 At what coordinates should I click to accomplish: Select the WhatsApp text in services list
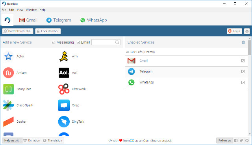(x=146, y=82)
